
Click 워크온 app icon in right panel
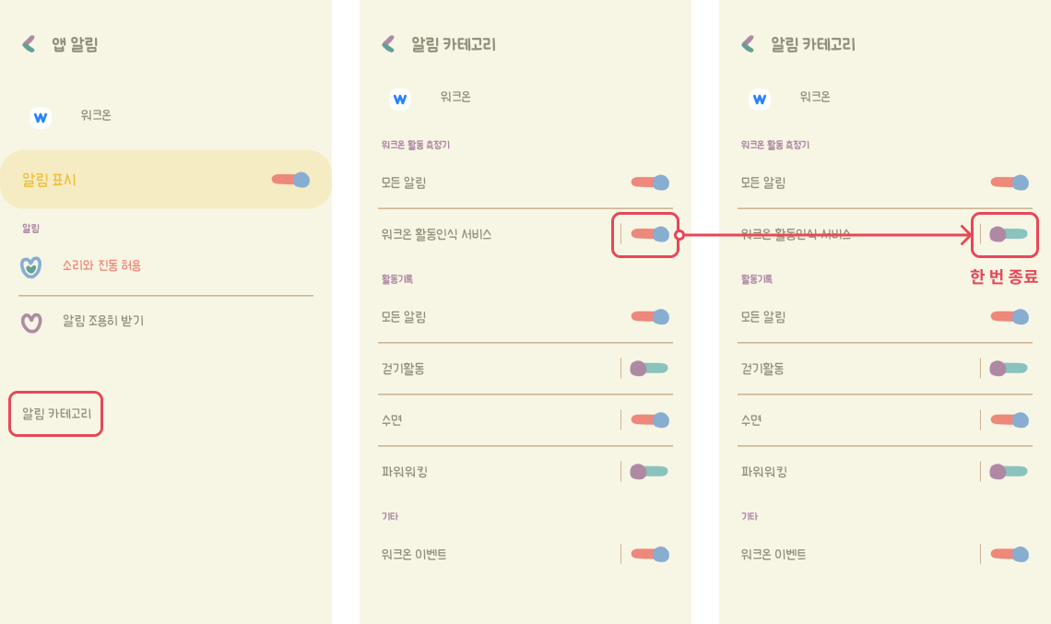(759, 99)
